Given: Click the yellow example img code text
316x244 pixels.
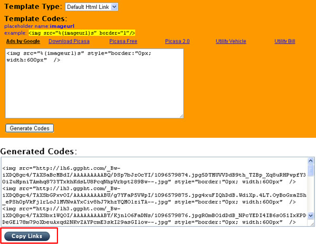Looking at the screenshot, I should point(82,33).
